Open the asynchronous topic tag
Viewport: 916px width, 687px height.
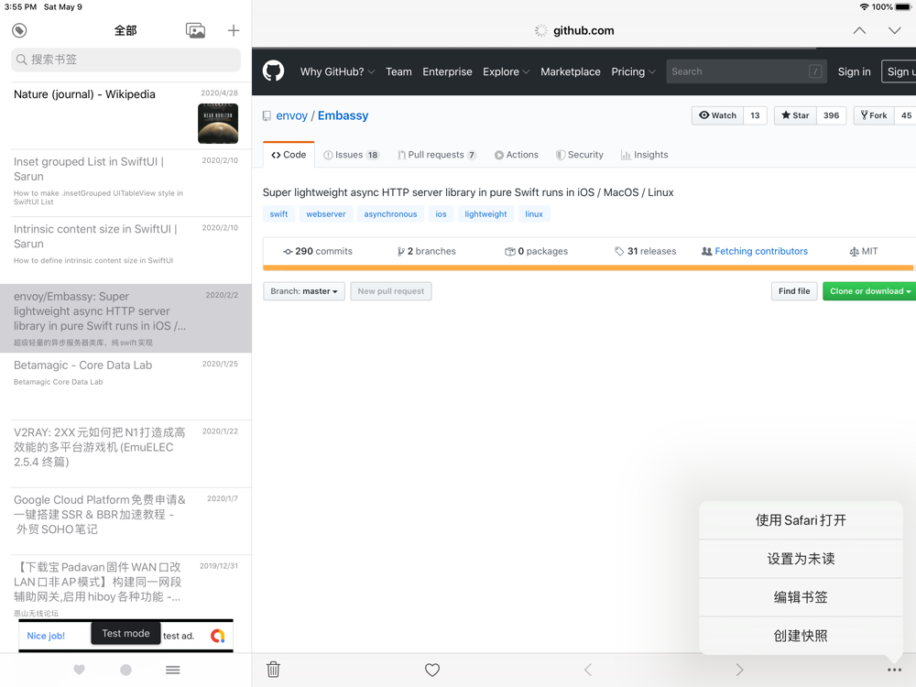click(390, 213)
